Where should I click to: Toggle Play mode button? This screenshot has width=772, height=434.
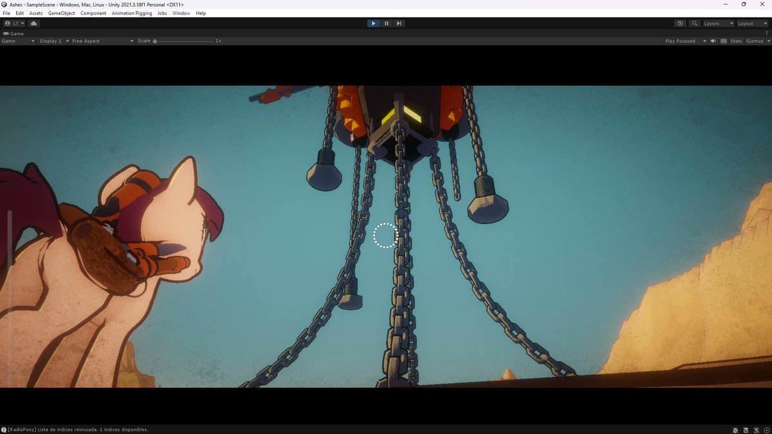coord(373,23)
